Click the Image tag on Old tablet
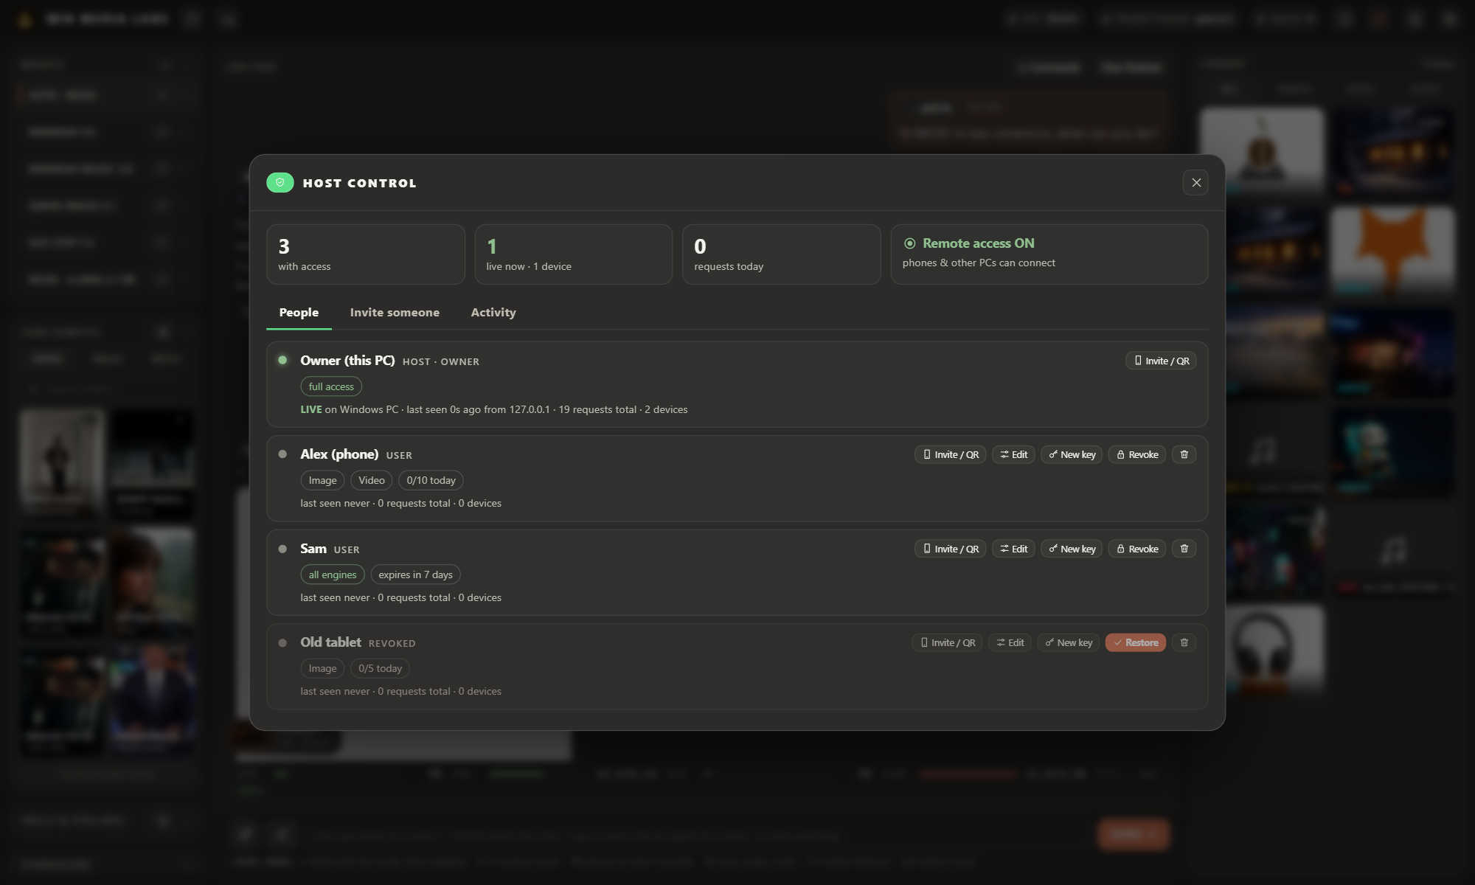Image resolution: width=1475 pixels, height=885 pixels. tap(322, 668)
